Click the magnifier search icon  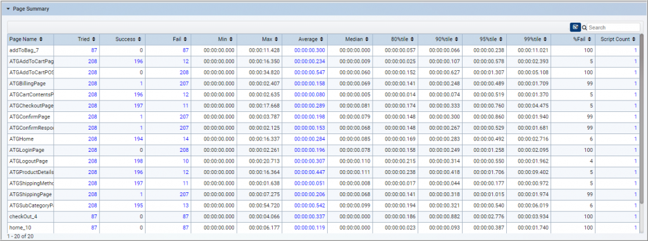coord(584,28)
